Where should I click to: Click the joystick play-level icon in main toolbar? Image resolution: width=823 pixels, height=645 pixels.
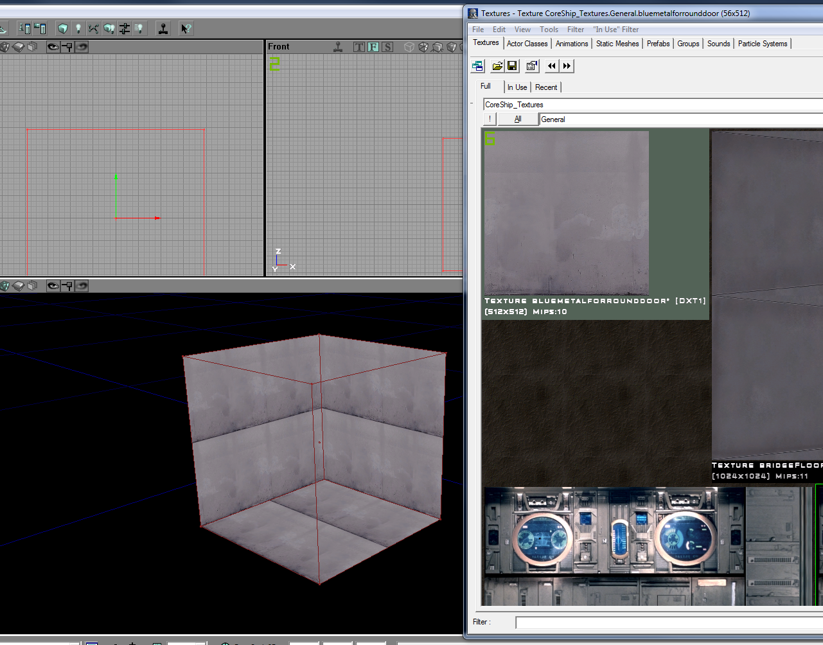click(x=163, y=28)
